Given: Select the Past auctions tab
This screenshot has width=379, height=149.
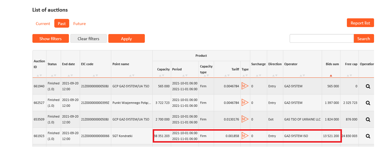Looking at the screenshot, I should coord(62,24).
